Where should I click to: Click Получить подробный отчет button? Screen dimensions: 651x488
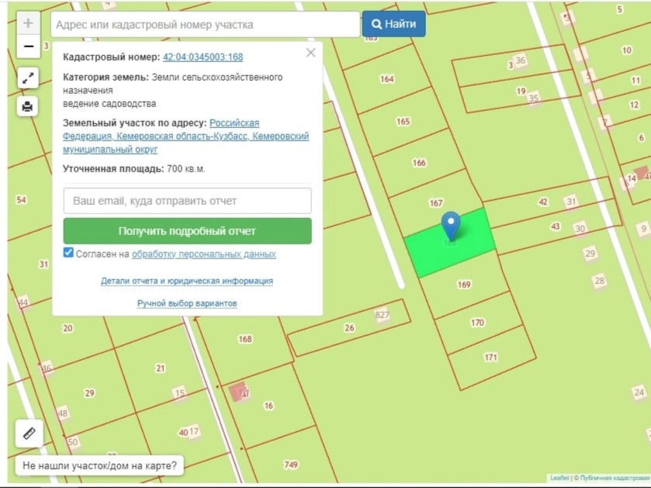187,231
